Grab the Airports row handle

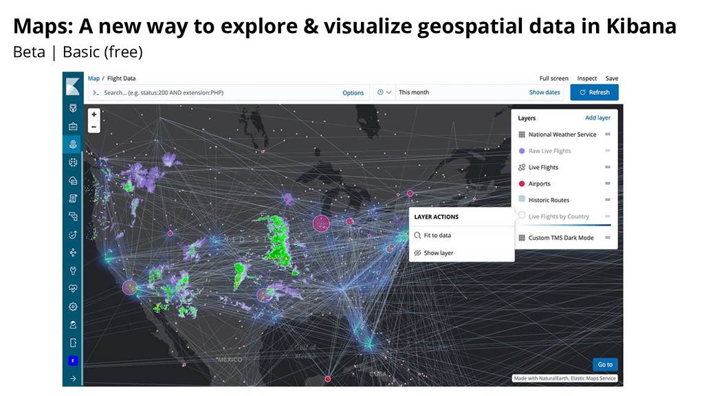point(608,183)
